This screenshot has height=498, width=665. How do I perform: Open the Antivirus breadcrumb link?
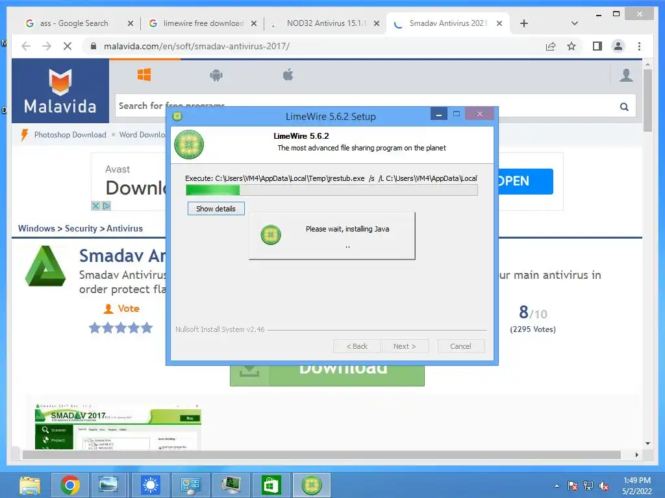(125, 229)
